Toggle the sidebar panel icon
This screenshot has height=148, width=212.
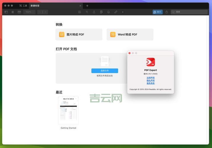(6, 12)
